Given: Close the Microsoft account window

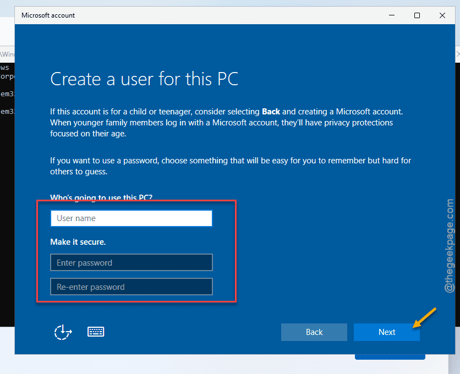Looking at the screenshot, I should (442, 15).
